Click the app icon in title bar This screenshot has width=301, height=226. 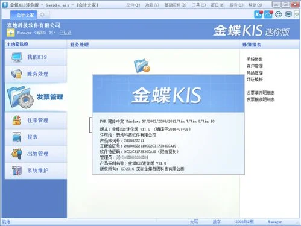click(x=5, y=5)
